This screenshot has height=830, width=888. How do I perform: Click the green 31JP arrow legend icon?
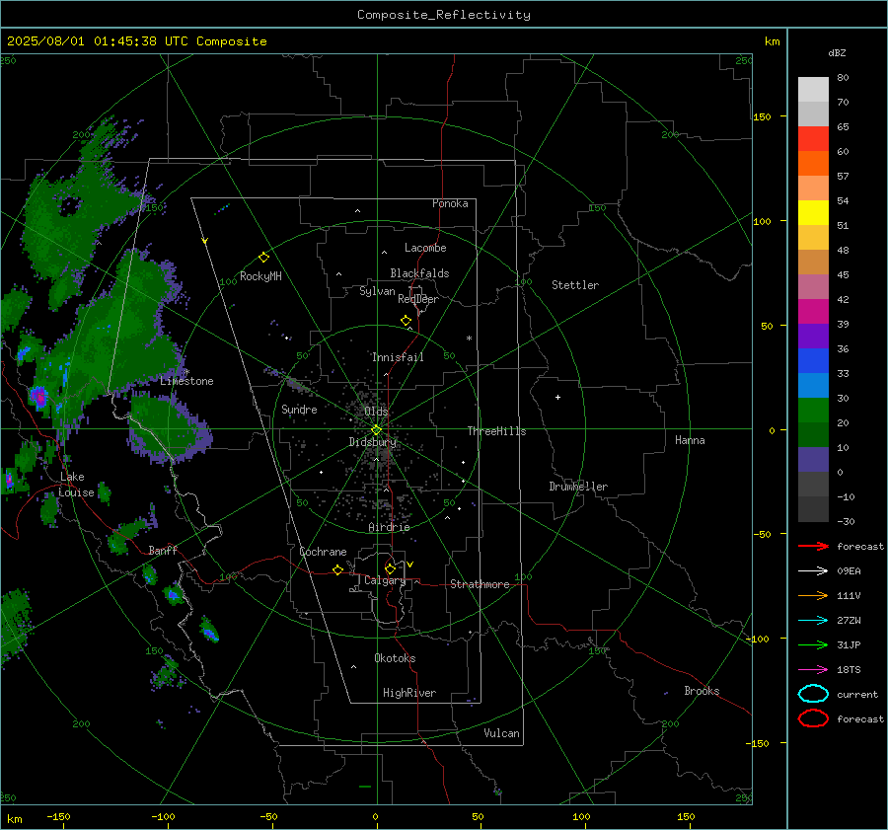(x=813, y=644)
